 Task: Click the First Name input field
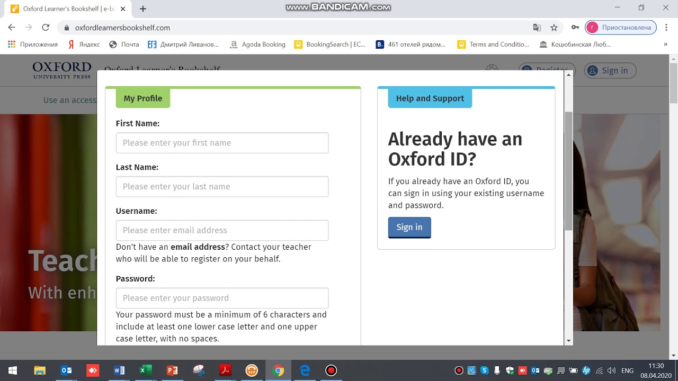[x=222, y=143]
